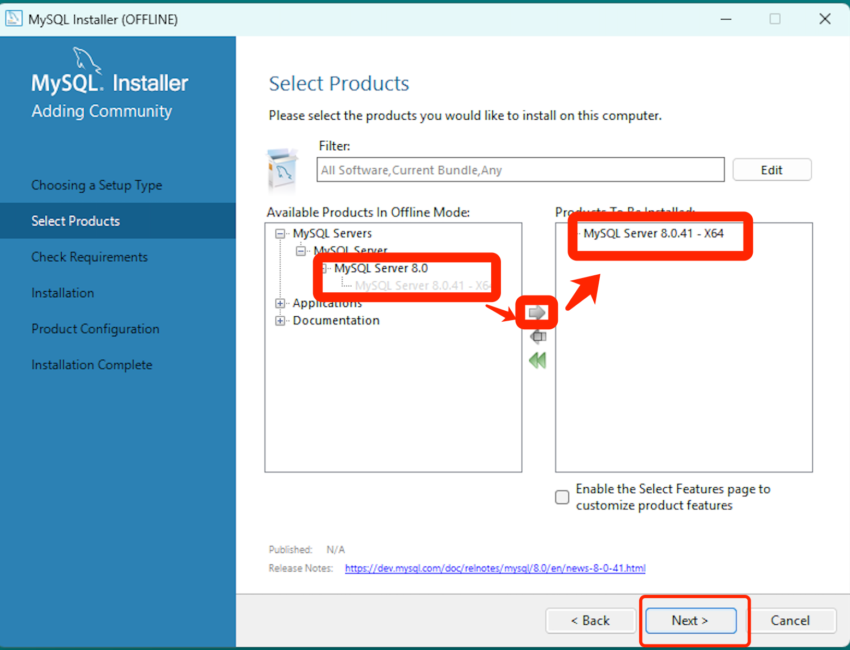Select the MySQL Server 8.0 tree item

click(x=381, y=268)
